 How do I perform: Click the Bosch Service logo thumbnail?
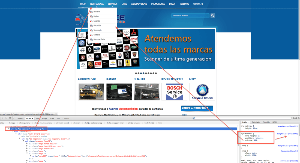(x=175, y=91)
